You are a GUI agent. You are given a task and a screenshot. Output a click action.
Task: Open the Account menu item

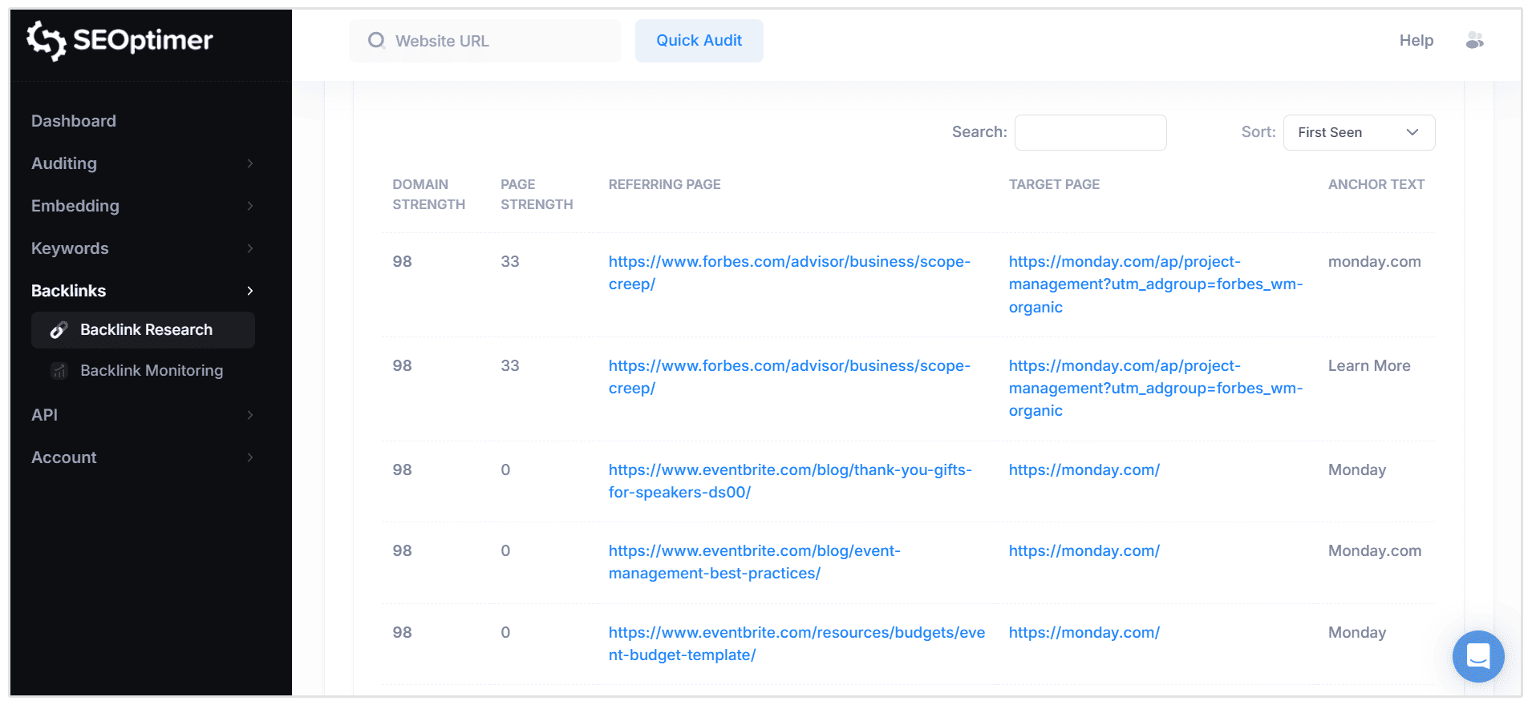coord(64,457)
